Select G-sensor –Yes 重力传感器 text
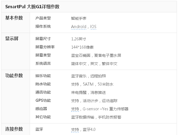Viewport: 178px width, 135px height. coord(105,109)
